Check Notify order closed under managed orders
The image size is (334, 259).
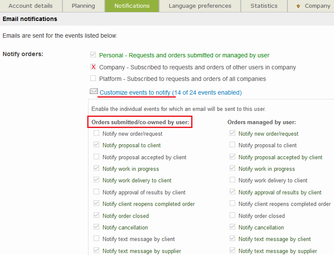232,216
